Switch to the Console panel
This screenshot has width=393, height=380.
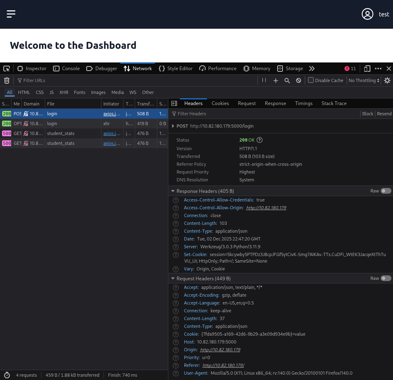(x=67, y=69)
